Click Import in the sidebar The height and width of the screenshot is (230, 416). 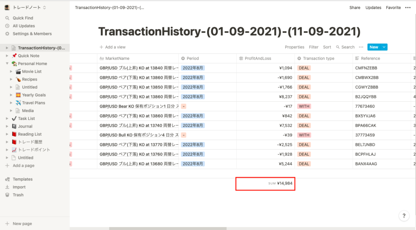tap(19, 187)
